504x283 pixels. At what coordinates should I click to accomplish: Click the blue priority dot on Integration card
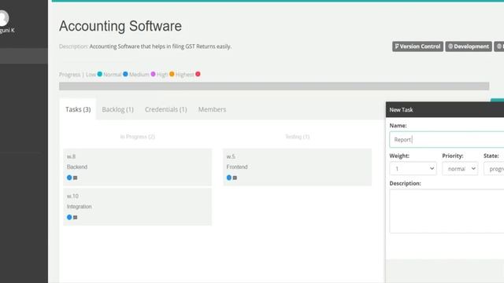(x=69, y=217)
